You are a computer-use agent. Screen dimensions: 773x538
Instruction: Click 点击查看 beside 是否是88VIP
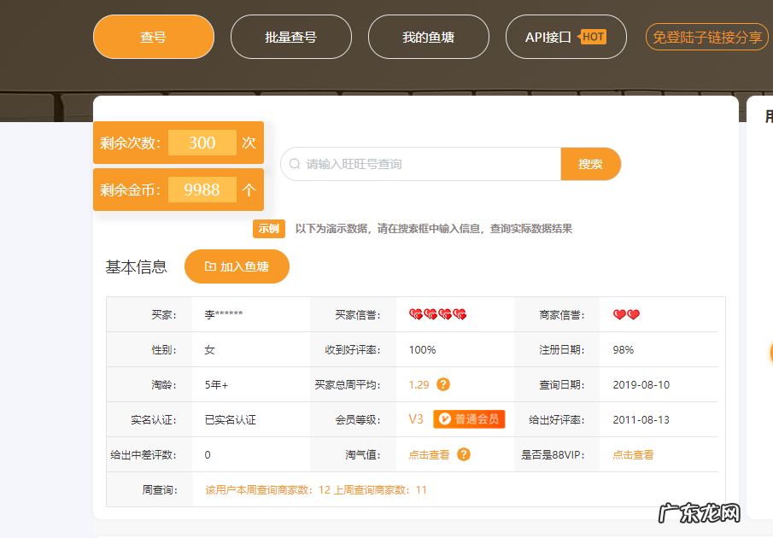[631, 454]
